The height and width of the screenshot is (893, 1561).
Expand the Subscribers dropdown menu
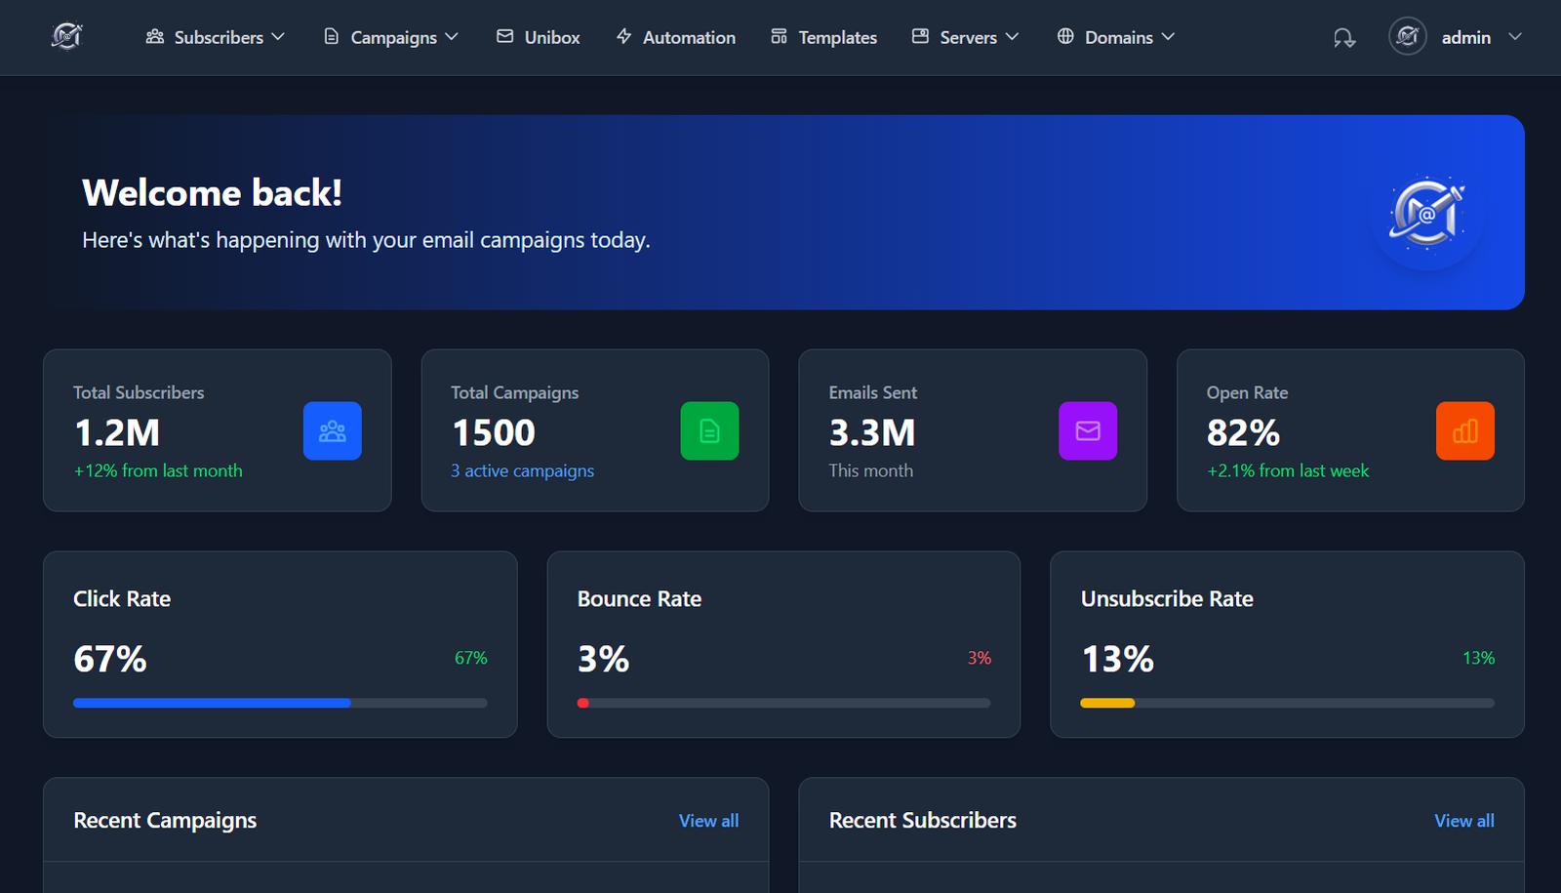coord(216,37)
